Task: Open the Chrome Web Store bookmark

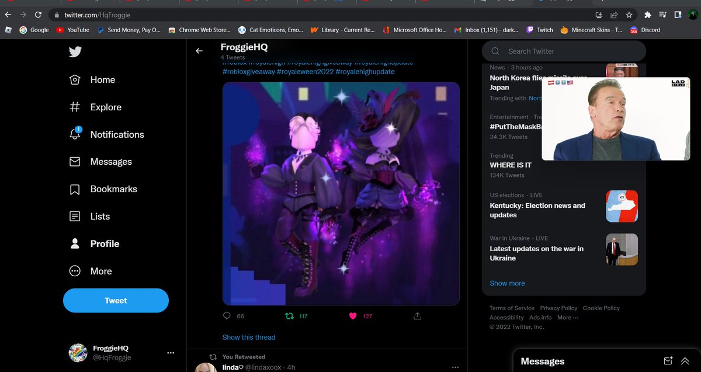Action: [199, 30]
